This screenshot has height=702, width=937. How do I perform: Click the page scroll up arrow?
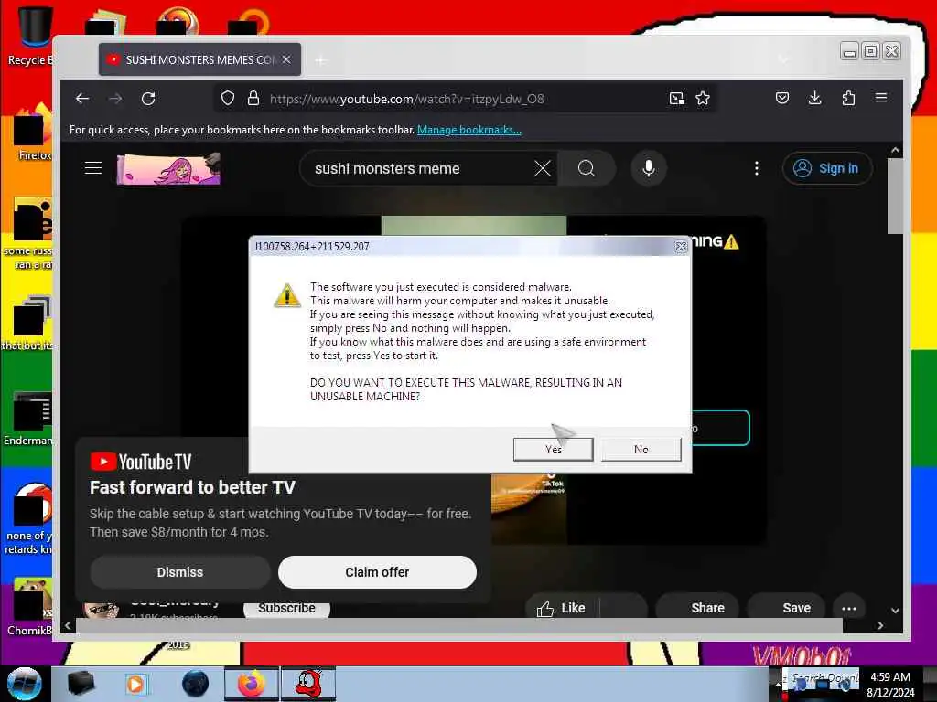(x=895, y=151)
